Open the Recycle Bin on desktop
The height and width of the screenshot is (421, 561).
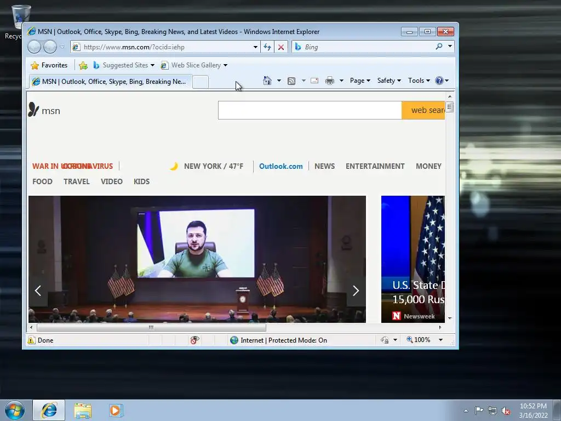pos(17,21)
